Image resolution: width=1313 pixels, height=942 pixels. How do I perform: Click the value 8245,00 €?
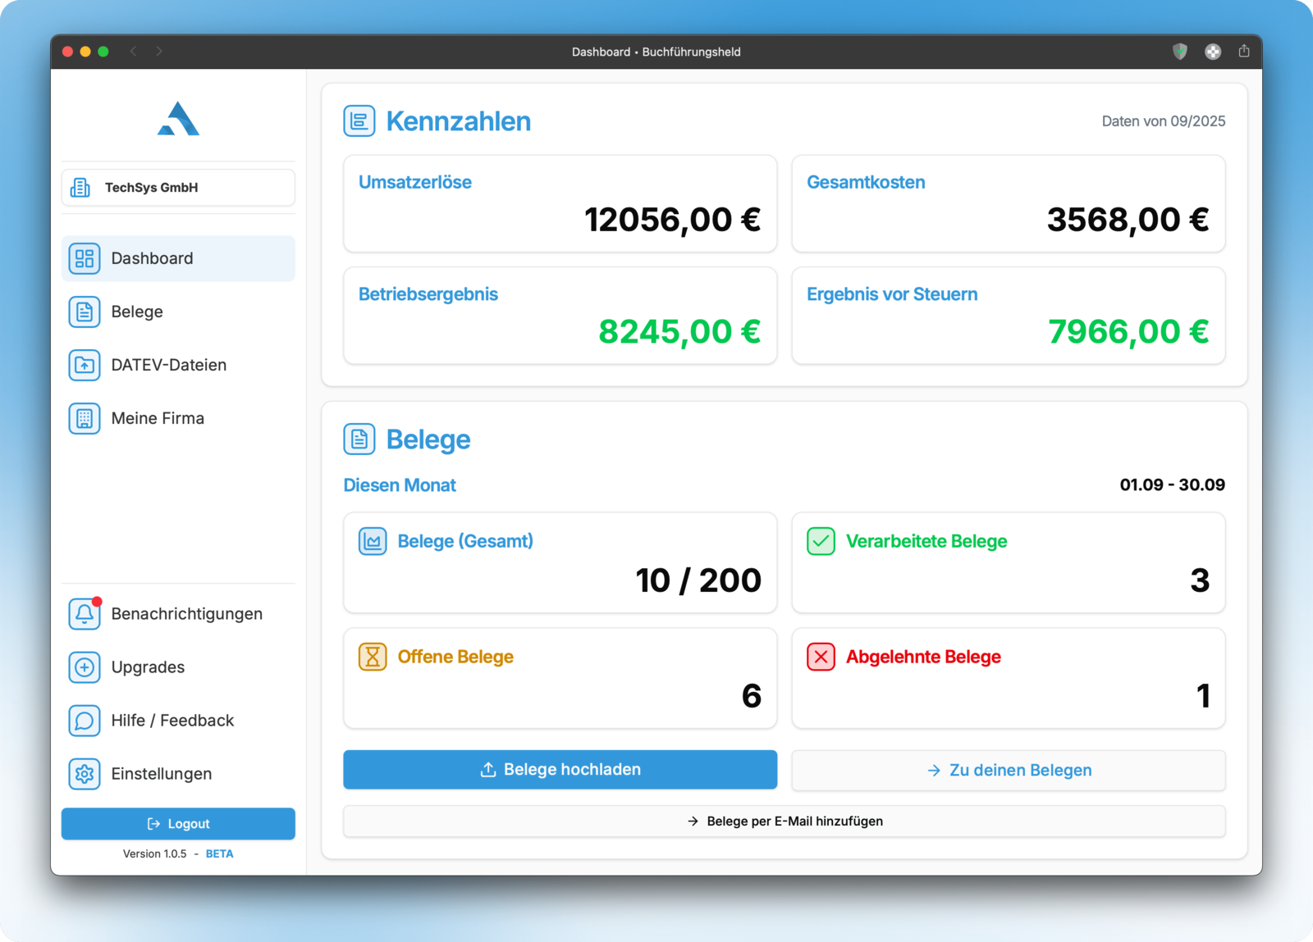coord(679,332)
